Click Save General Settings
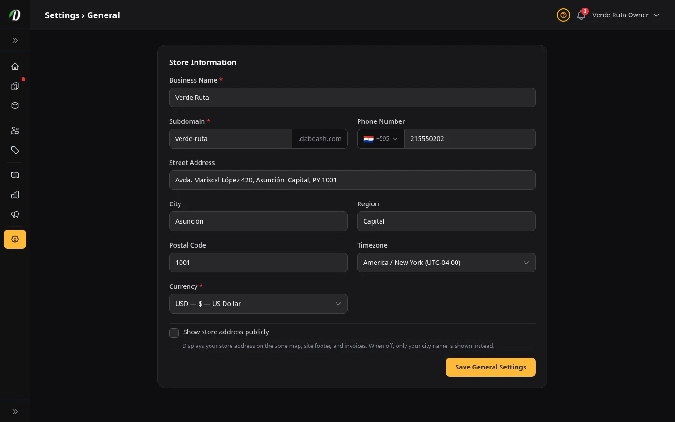 [x=491, y=367]
